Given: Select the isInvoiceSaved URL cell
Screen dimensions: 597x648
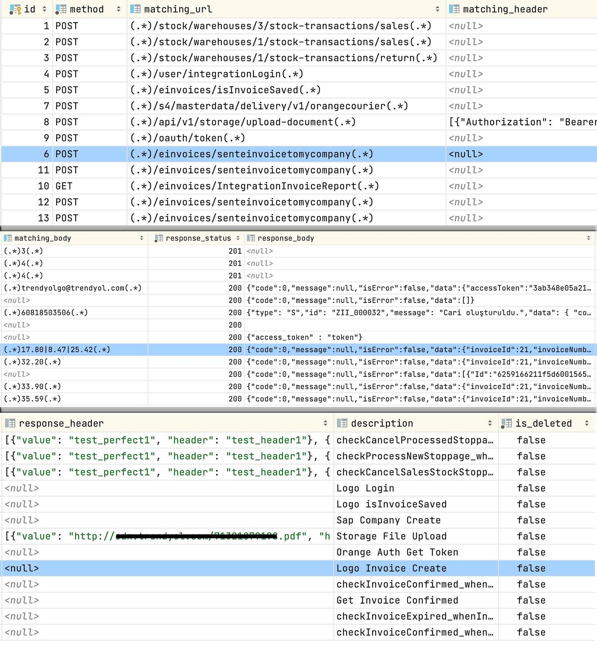Looking at the screenshot, I should pyautogui.click(x=286, y=90).
